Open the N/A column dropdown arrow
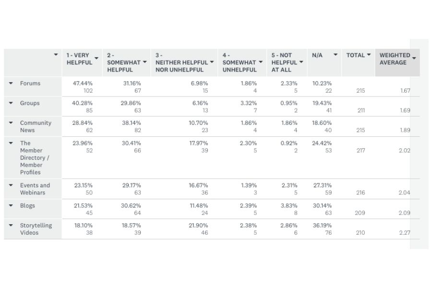Image resolution: width=432 pixels, height=288 pixels. (336, 55)
